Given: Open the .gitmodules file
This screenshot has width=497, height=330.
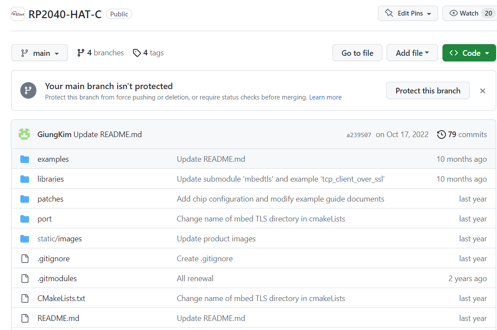Looking at the screenshot, I should pos(57,279).
